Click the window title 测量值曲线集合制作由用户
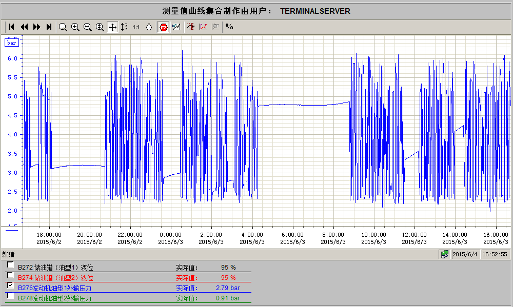The height and width of the screenshot is (307, 513). (x=217, y=11)
